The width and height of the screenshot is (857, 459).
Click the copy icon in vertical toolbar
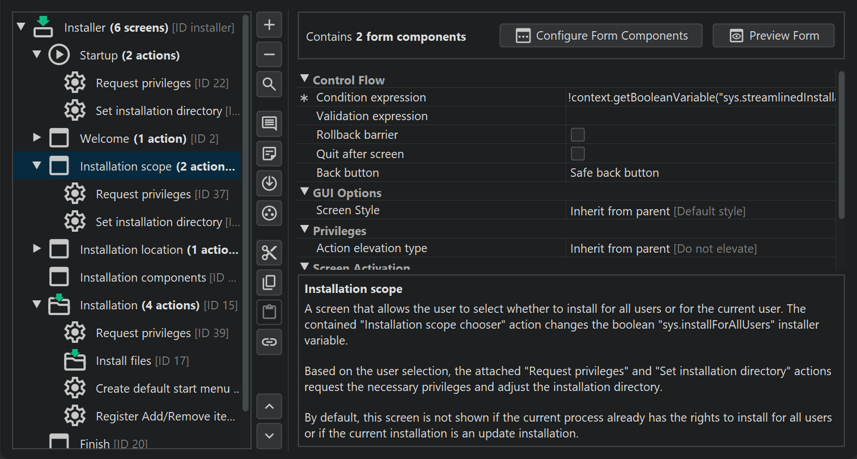(269, 282)
